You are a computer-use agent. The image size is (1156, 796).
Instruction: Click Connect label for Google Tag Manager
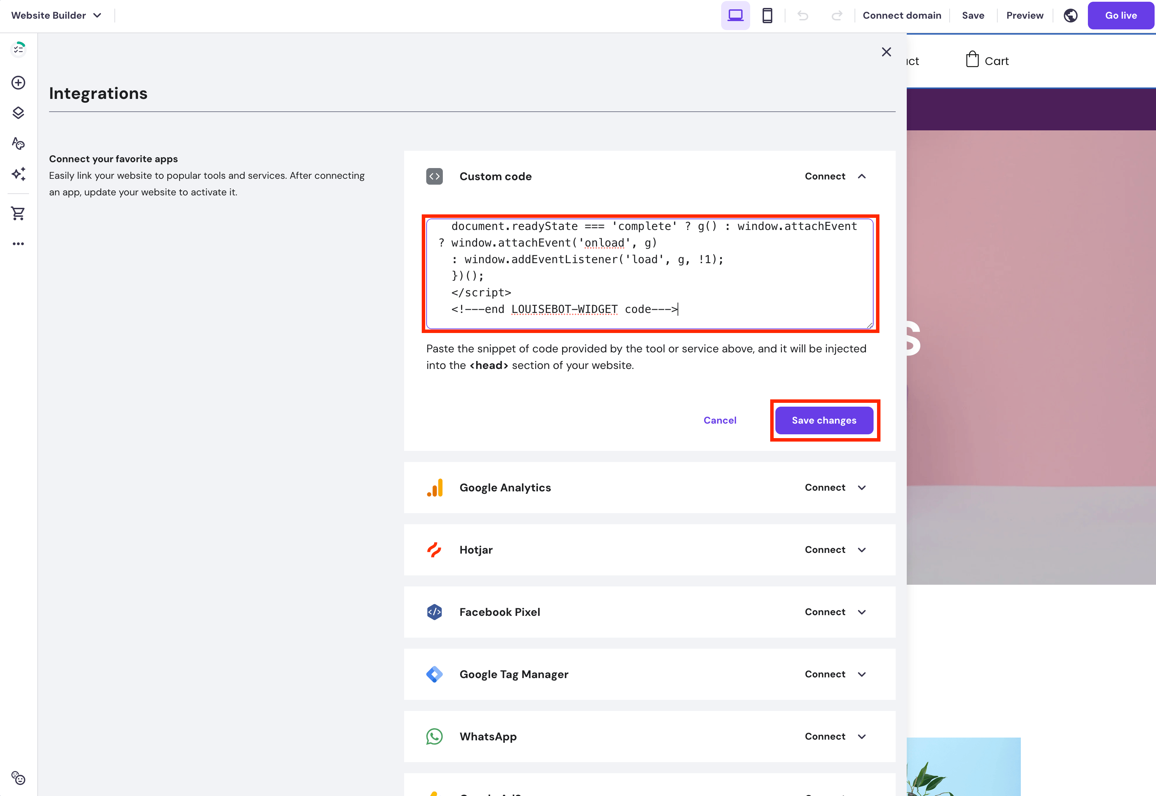point(825,674)
